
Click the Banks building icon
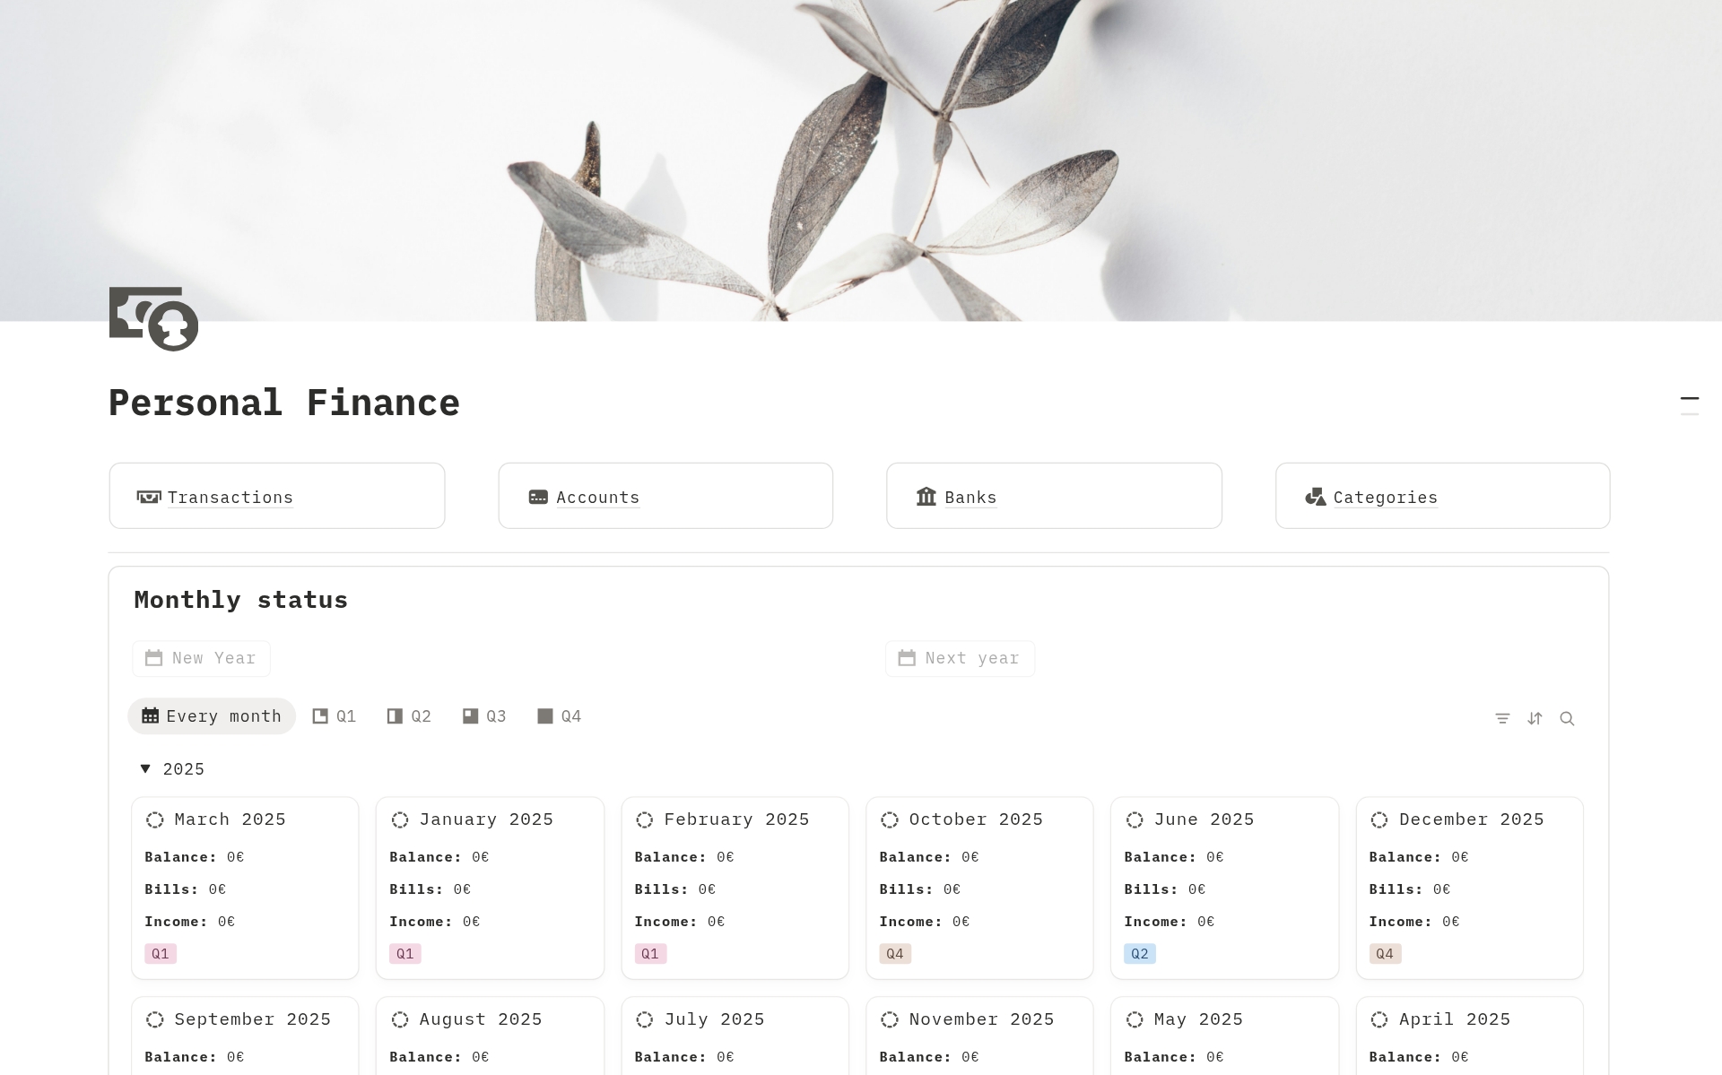tap(926, 497)
